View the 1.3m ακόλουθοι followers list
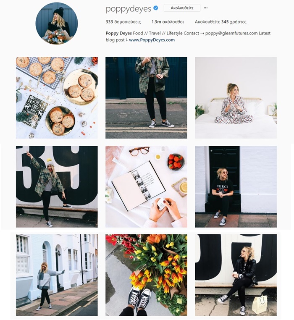The height and width of the screenshot is (320, 294). (168, 22)
